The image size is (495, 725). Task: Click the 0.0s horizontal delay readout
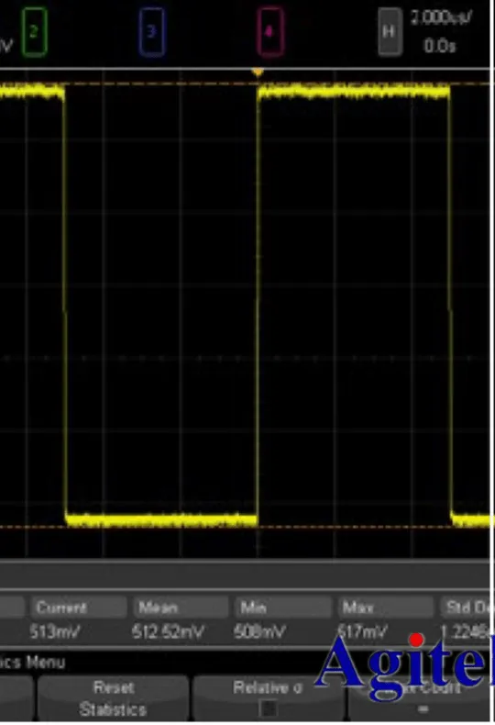pos(440,46)
